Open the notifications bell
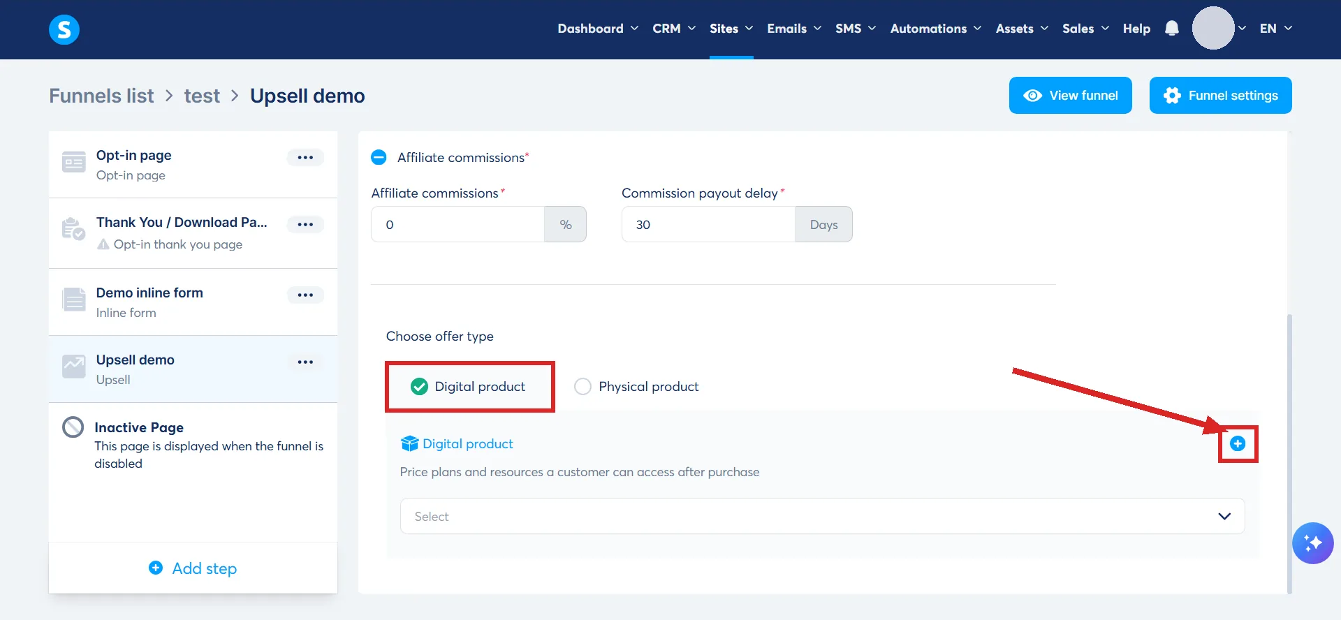The width and height of the screenshot is (1341, 620). coord(1172,29)
